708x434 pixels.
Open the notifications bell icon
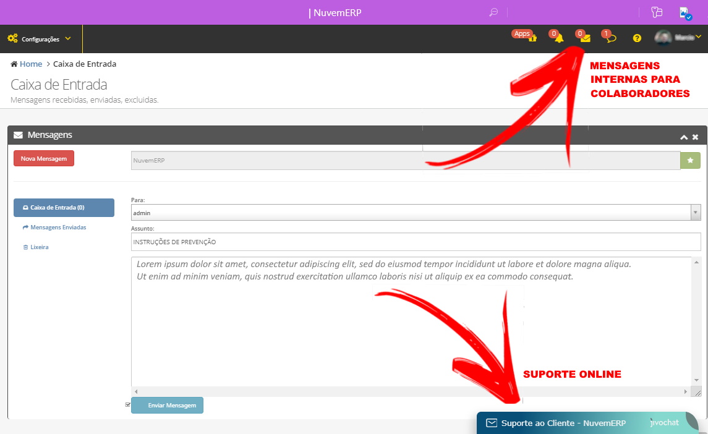(559, 38)
